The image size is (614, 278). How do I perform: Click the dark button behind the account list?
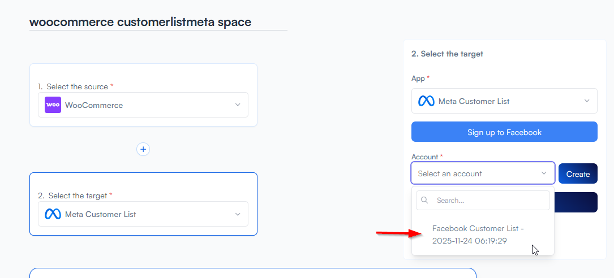click(576, 202)
